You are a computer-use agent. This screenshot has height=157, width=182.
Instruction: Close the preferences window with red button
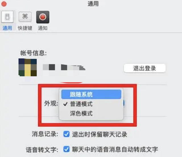pyautogui.click(x=4, y=4)
